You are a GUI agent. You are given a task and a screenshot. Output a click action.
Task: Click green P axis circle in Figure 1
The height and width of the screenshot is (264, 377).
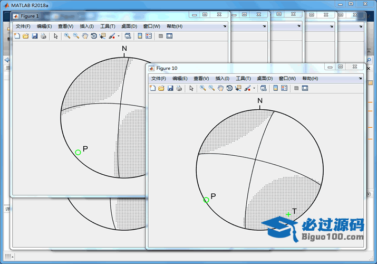[x=78, y=153]
